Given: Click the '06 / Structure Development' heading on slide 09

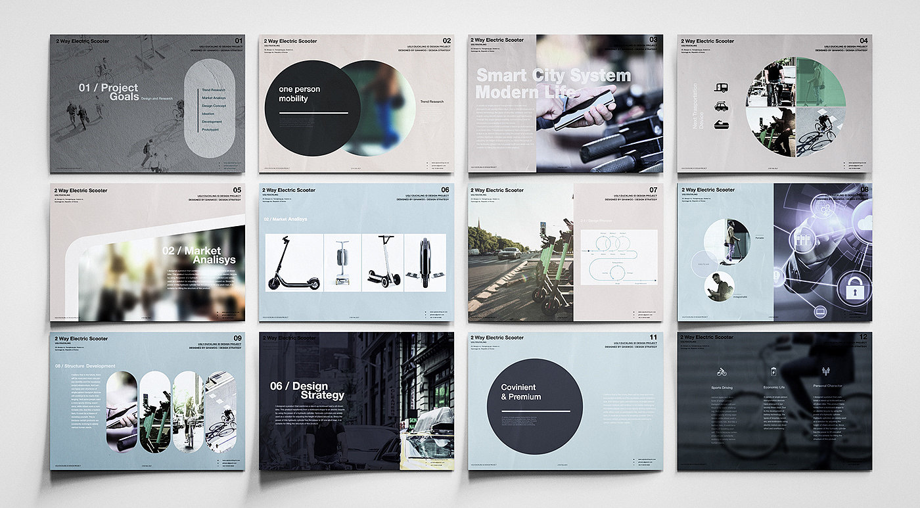Looking at the screenshot, I should [x=85, y=366].
